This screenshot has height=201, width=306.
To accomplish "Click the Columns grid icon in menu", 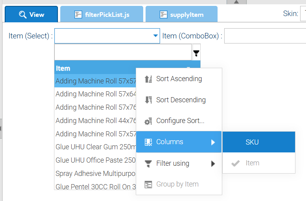I will coord(148,142).
